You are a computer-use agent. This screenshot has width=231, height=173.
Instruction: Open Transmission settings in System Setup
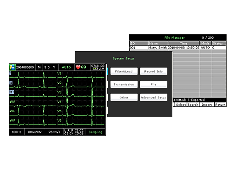coord(124,84)
